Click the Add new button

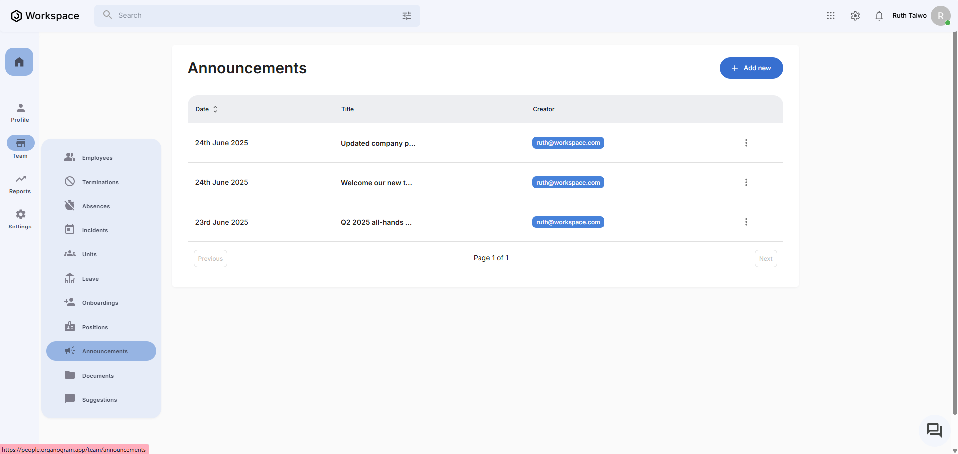751,68
